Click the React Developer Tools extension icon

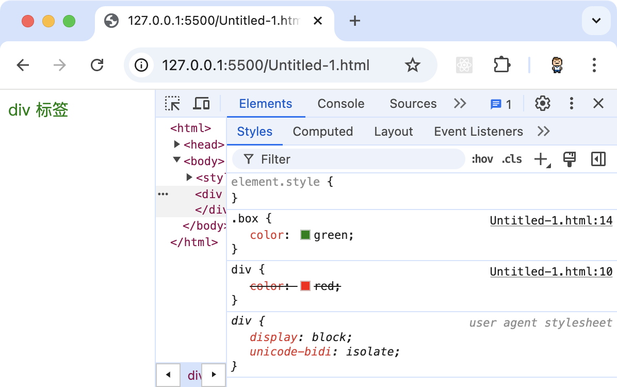[x=464, y=65]
